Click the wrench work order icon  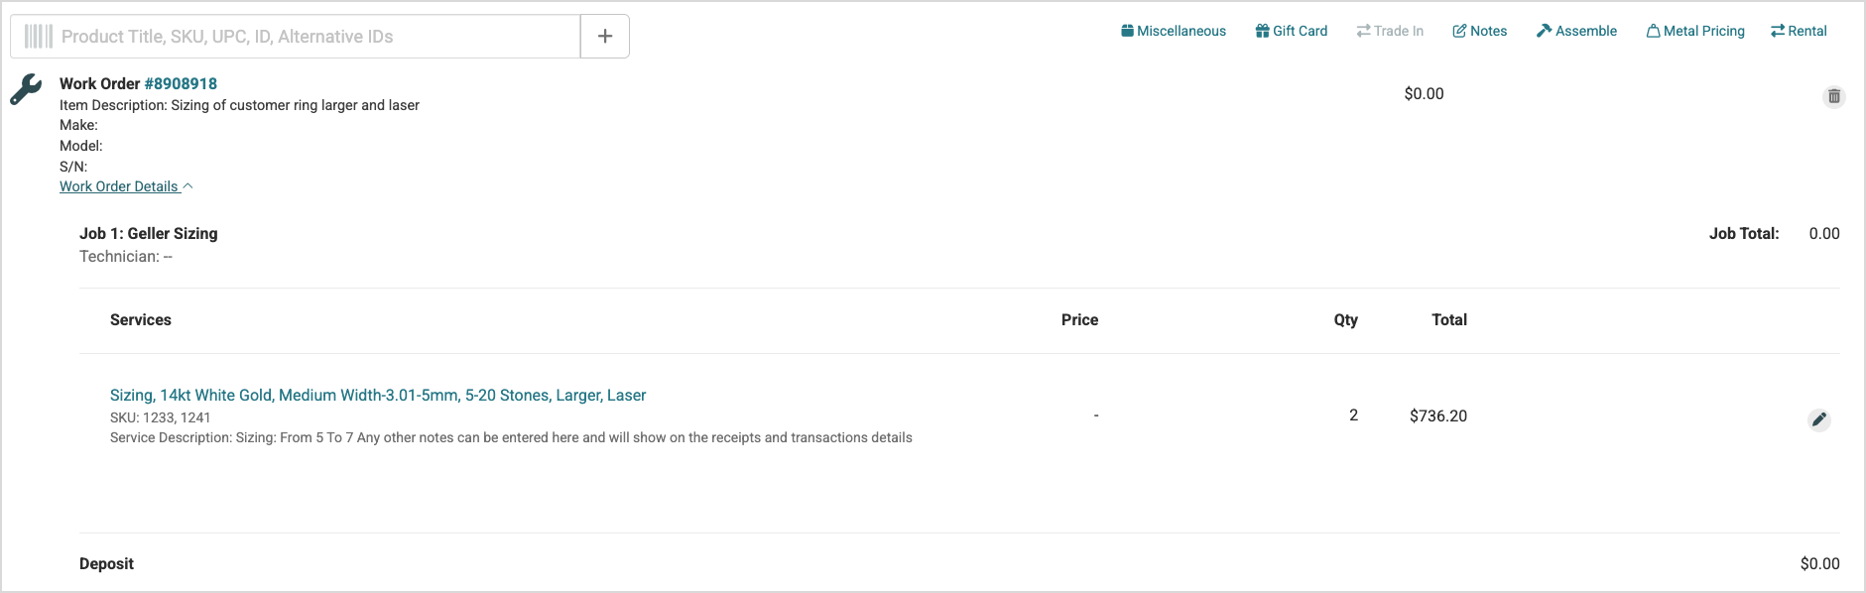coord(26,89)
